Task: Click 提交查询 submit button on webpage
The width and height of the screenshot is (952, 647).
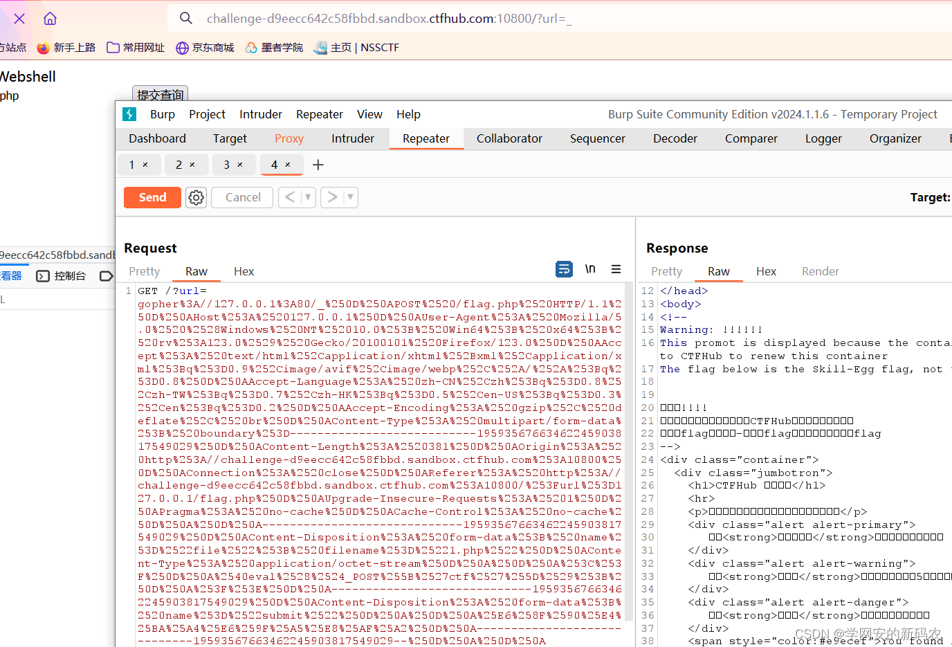Action: (160, 94)
